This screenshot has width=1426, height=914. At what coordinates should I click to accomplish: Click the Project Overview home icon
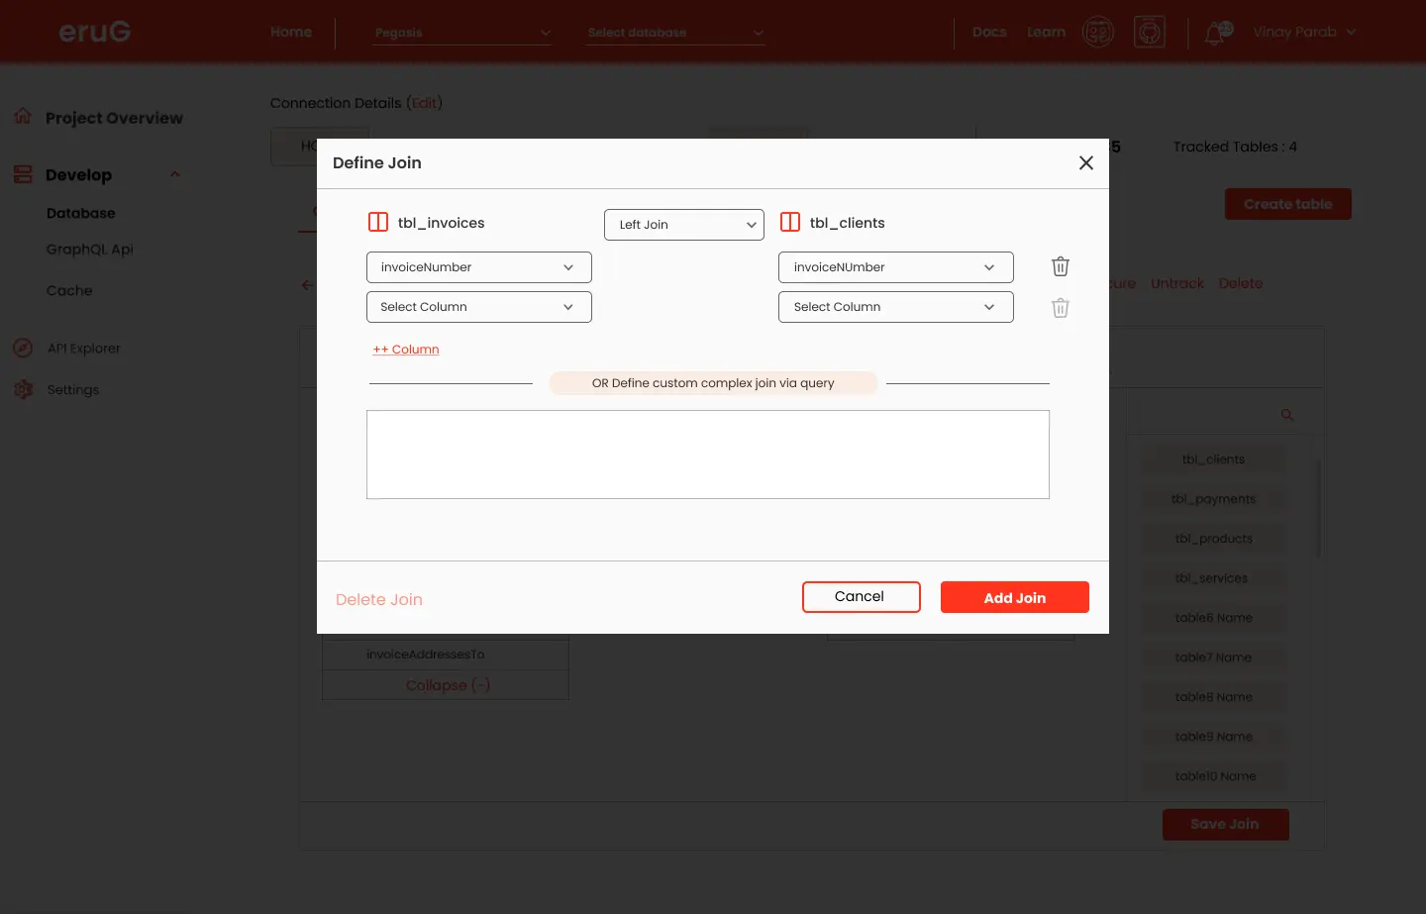[23, 117]
